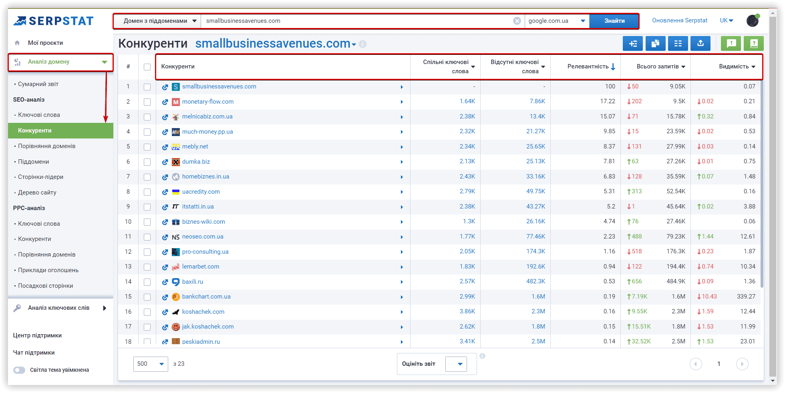Sort by Релевантність column header
785x393 pixels.
591,66
